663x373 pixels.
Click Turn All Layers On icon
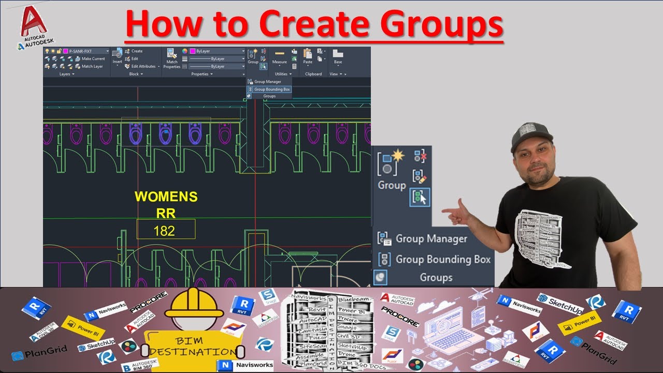click(47, 66)
